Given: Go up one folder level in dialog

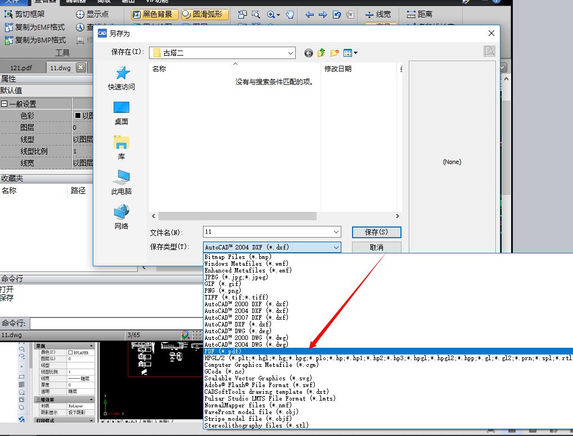Looking at the screenshot, I should pyautogui.click(x=322, y=53).
